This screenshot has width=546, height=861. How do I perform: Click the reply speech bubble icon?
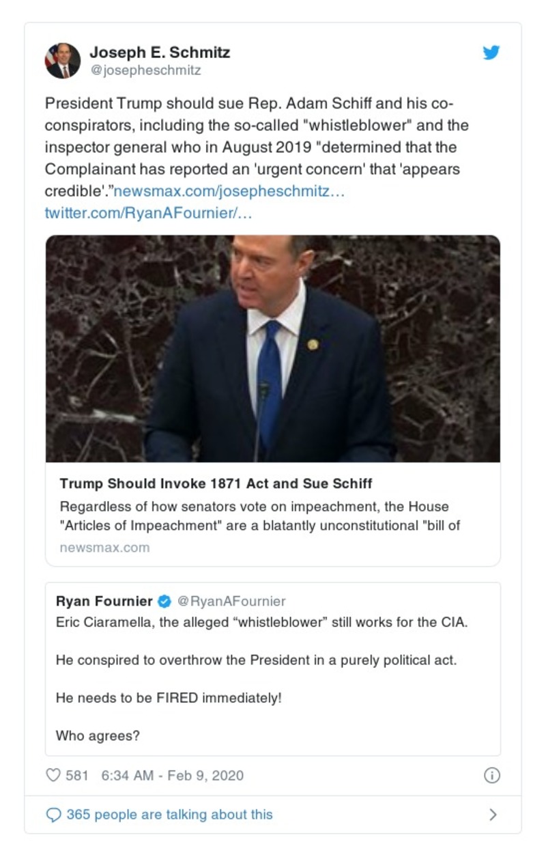[x=53, y=815]
